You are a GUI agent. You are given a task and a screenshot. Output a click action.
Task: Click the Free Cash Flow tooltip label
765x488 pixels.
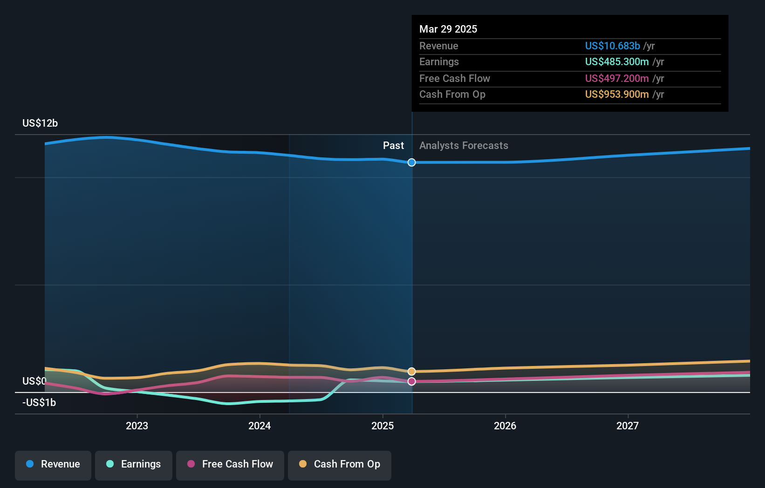(x=455, y=79)
